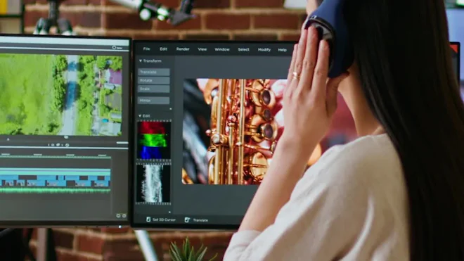Select the blue video clip track in the timeline
This screenshot has height=261, width=464.
55,178
